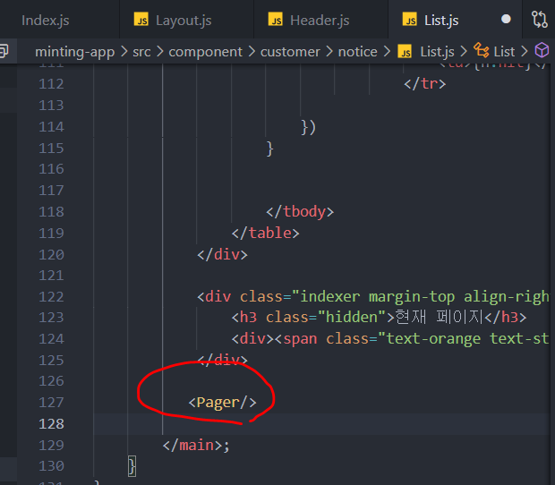
Task: Click the List class symbol icon in breadcrumb
Action: (481, 50)
